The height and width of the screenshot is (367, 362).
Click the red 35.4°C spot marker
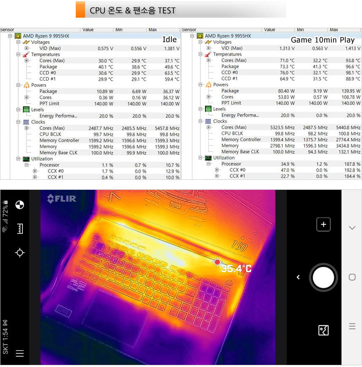click(x=217, y=262)
